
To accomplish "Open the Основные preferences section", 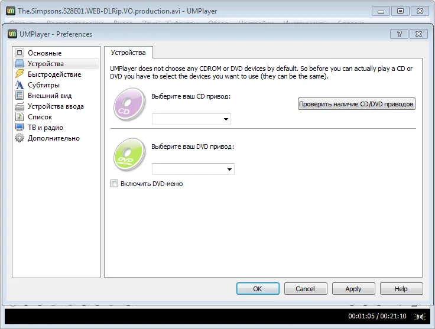I will point(44,53).
